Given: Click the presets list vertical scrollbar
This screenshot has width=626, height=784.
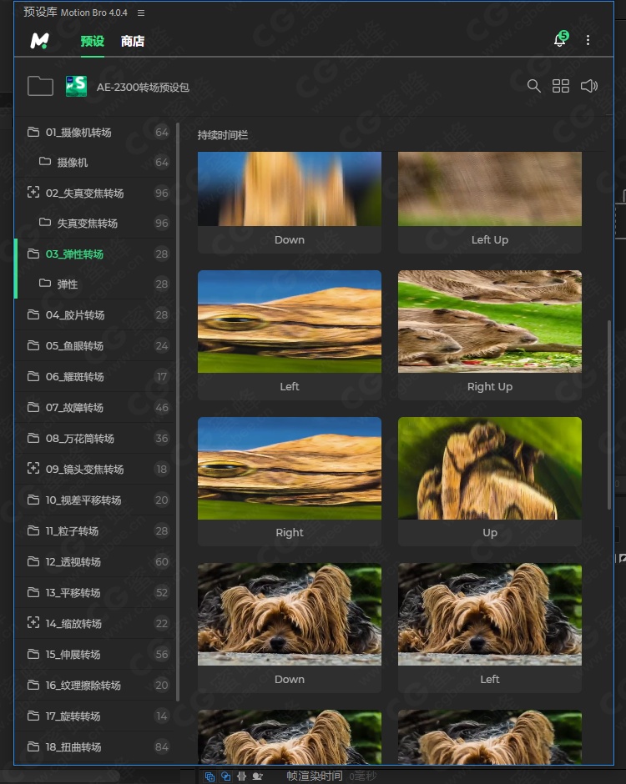Looking at the screenshot, I should (609, 415).
